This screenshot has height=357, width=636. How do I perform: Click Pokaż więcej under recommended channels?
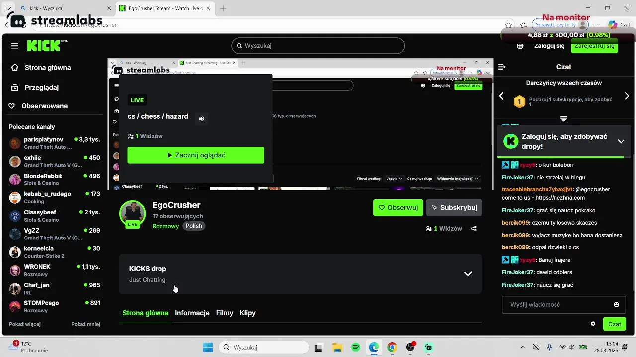pos(25,324)
